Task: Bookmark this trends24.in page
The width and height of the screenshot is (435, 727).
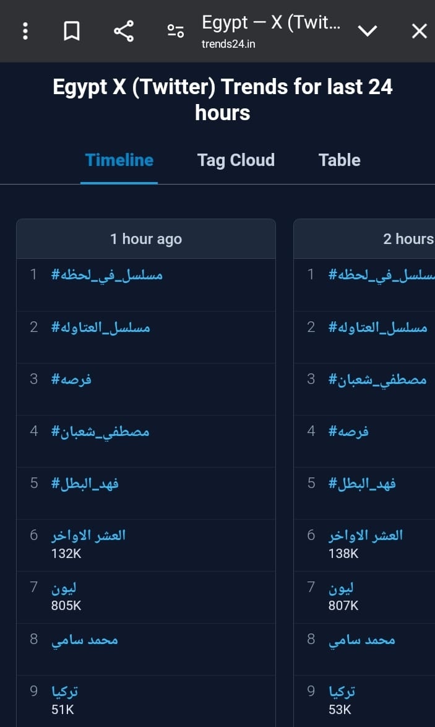Action: (x=72, y=31)
